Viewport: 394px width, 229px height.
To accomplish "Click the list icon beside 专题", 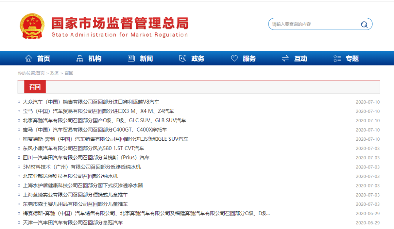I will tap(337, 58).
